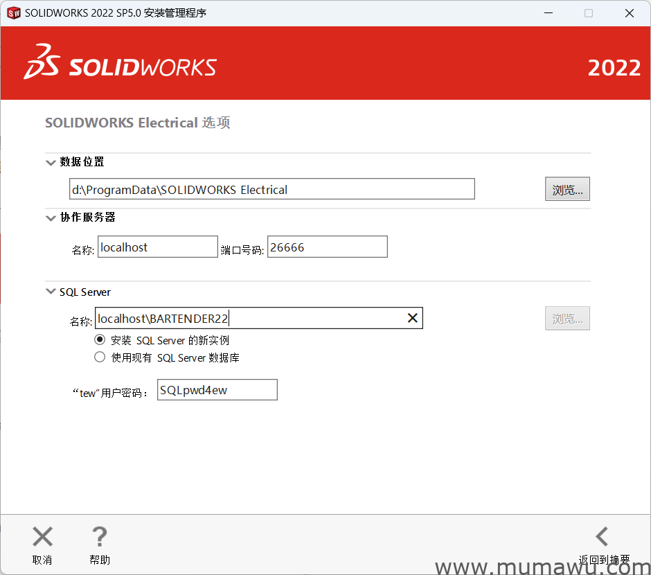
Task: Clear the SQL Server name using the X icon
Action: 413,318
